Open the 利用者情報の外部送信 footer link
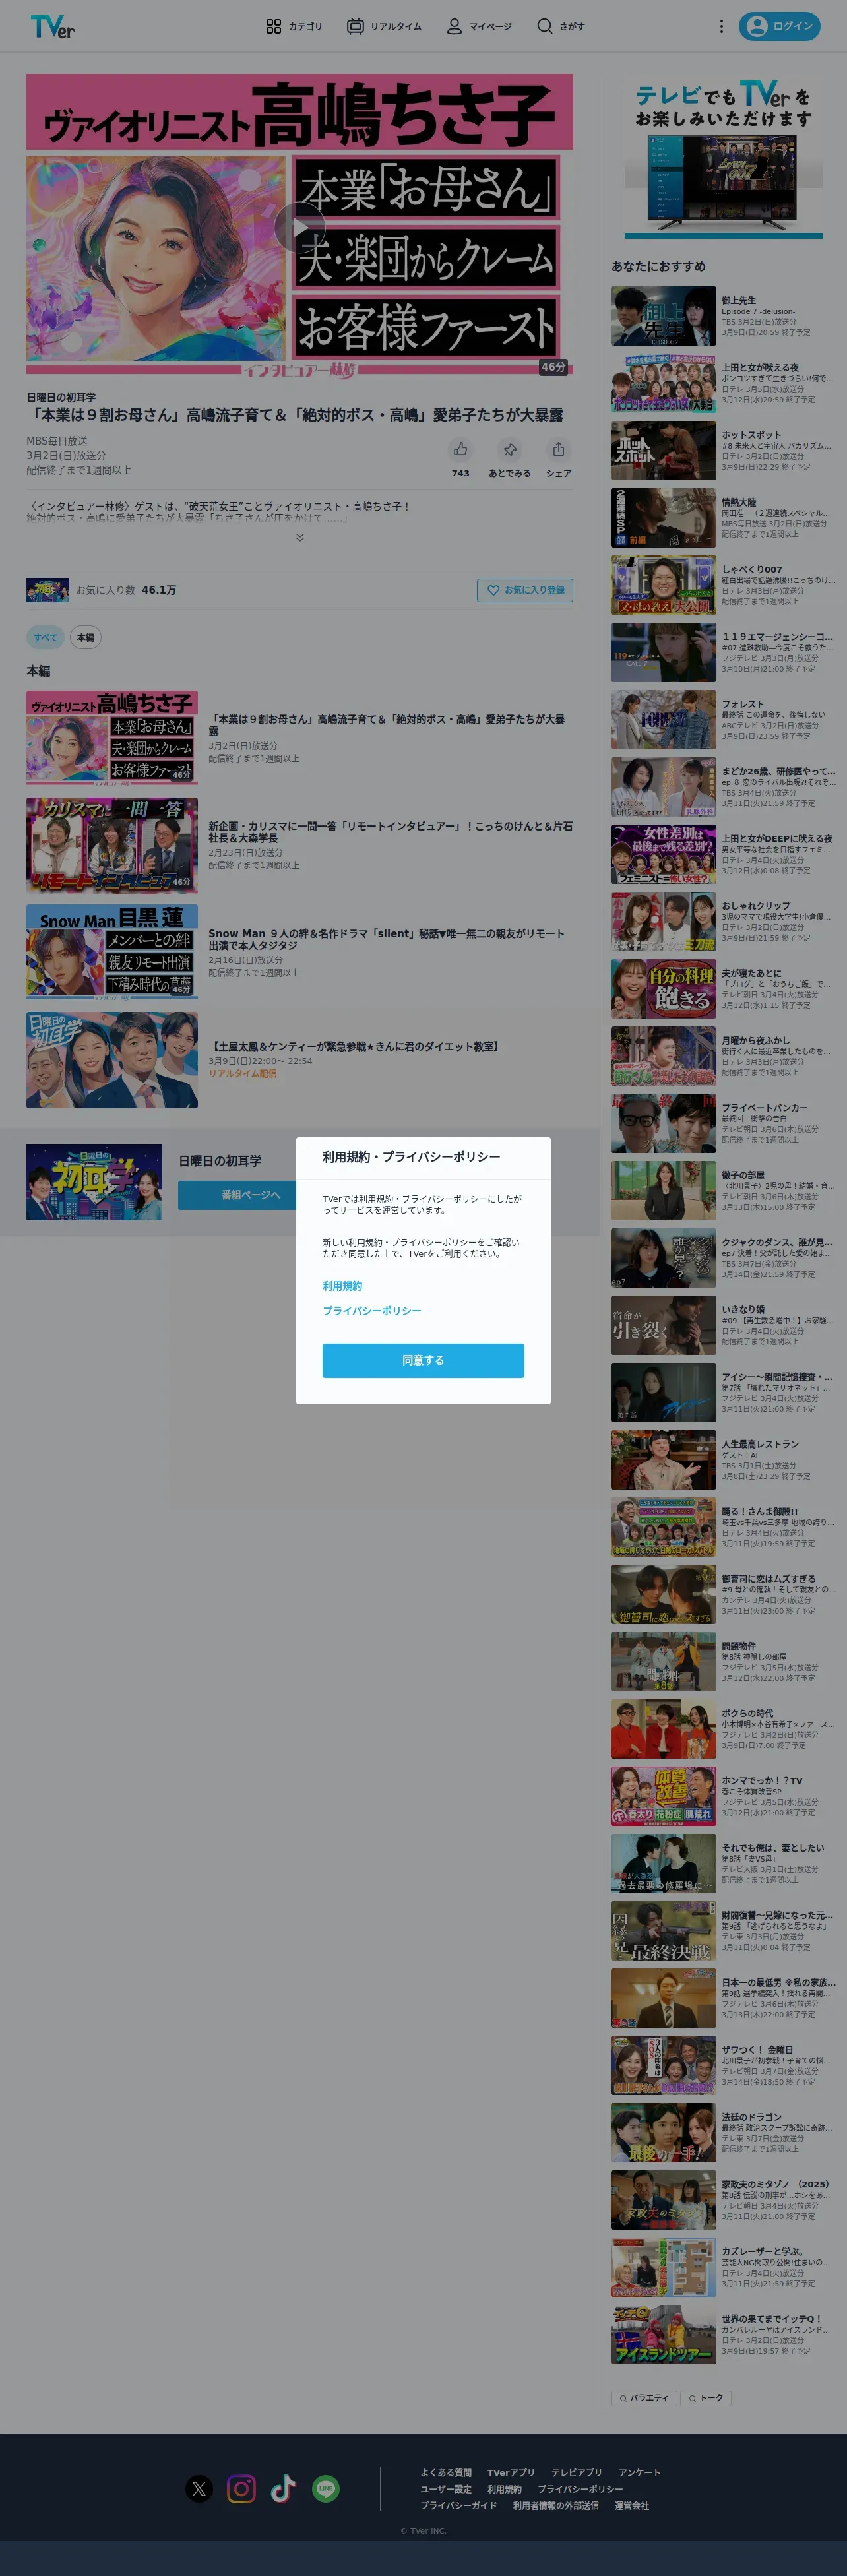Screen dimensions: 847x2576 click(x=556, y=2506)
